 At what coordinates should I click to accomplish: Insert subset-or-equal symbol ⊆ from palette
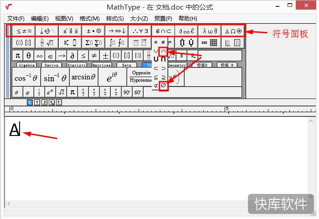[x=156, y=77]
